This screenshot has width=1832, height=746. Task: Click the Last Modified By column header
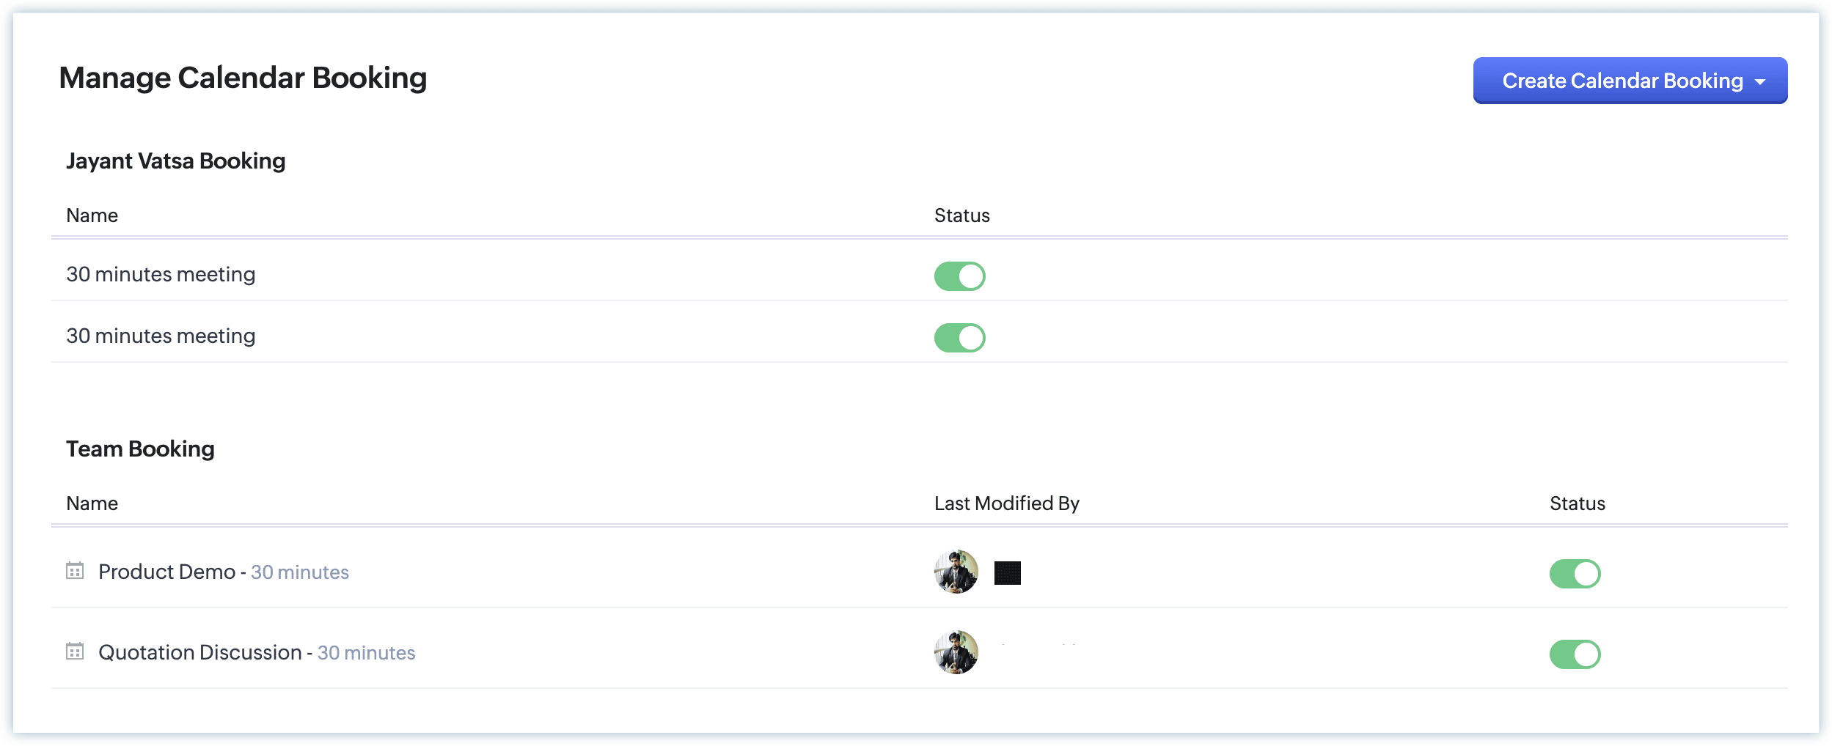coord(1006,503)
